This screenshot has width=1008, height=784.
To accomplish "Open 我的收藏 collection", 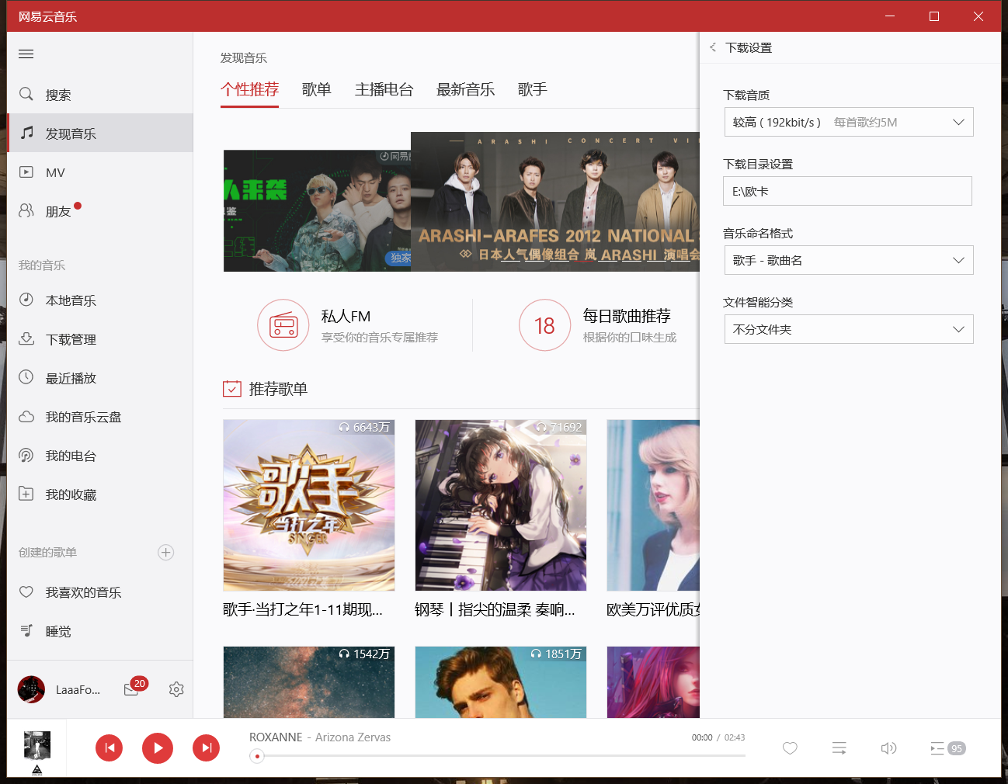I will point(100,494).
